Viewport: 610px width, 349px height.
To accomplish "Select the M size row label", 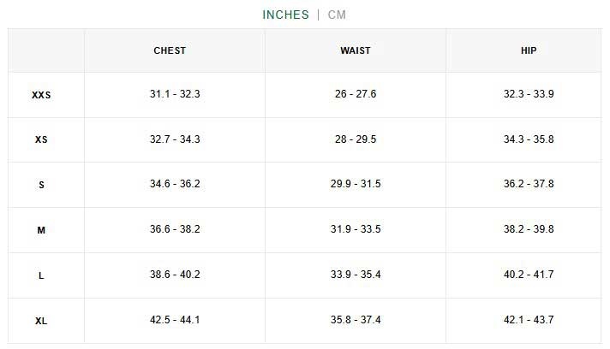I will coord(41,230).
